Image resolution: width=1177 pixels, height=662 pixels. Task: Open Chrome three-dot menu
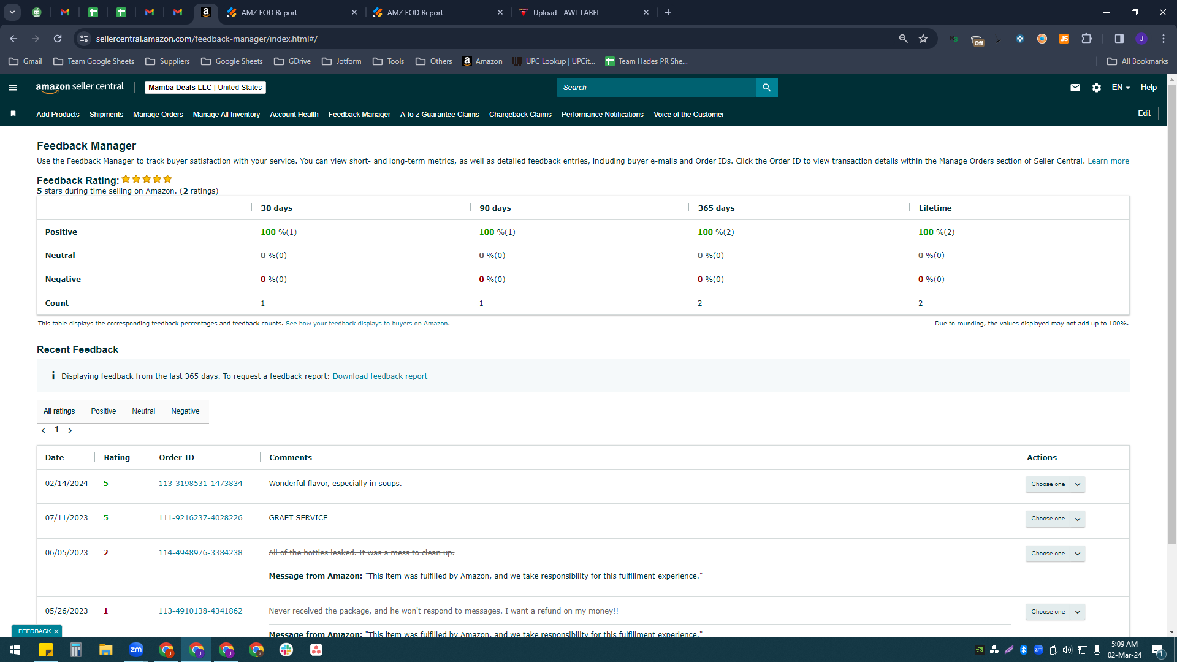click(1164, 39)
